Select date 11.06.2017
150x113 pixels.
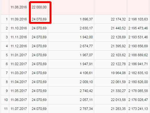pos(19,100)
